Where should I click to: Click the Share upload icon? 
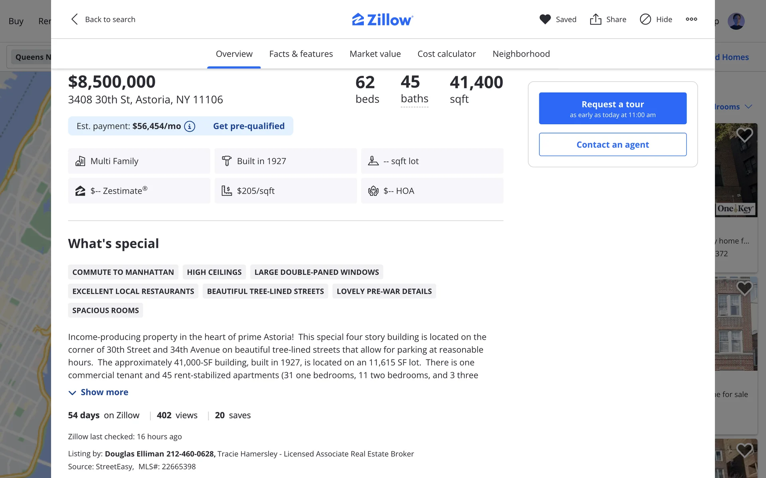(x=595, y=19)
